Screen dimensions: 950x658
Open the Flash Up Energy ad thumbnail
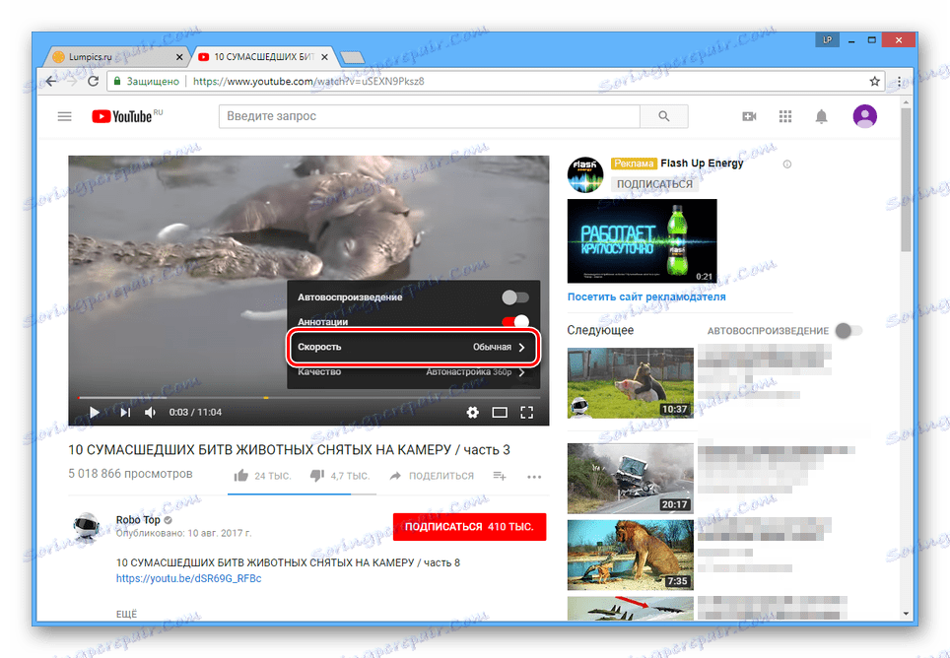pos(643,241)
